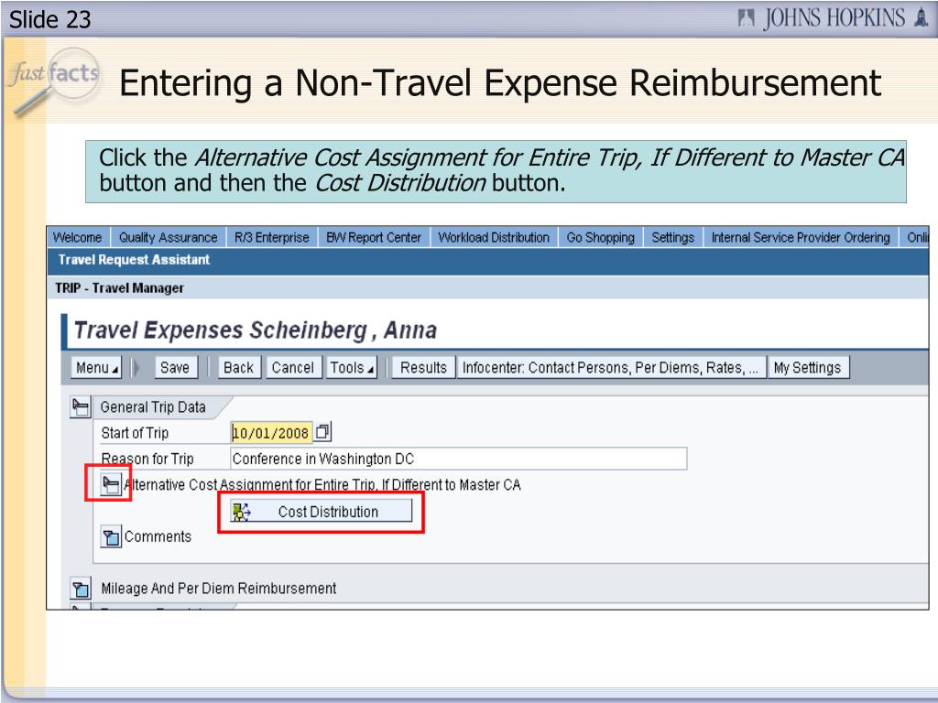Open the Menu dropdown button
The height and width of the screenshot is (703, 938).
(x=96, y=368)
